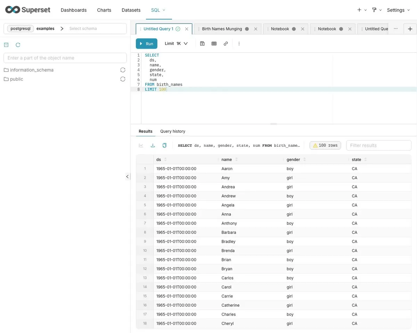Viewport: 417px width, 333px height.
Task: Click the save query disk icon
Action: click(x=202, y=44)
